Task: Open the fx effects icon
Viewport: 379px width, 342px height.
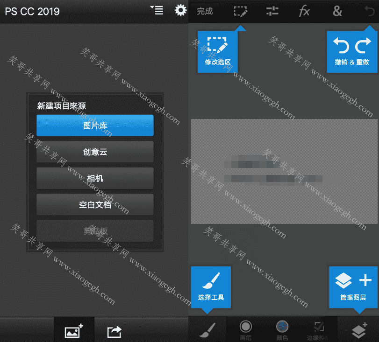Action: click(304, 11)
